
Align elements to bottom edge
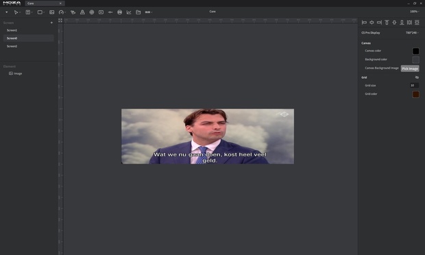coord(402,23)
